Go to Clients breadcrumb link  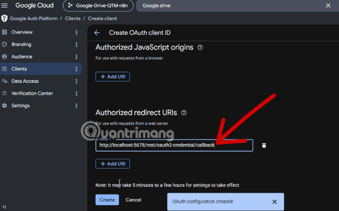tap(72, 19)
